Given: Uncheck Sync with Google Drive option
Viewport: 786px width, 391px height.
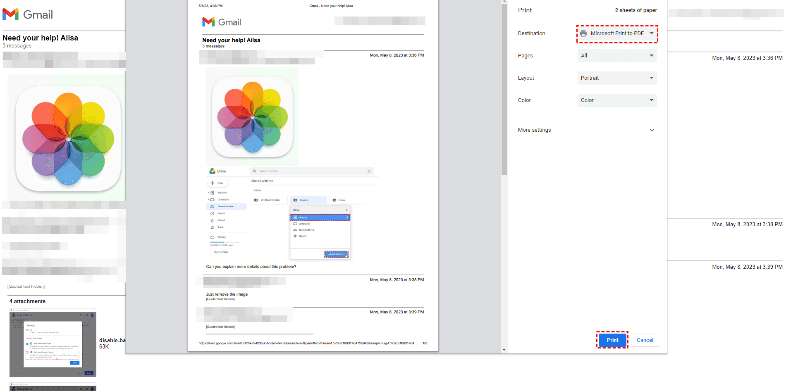Looking at the screenshot, I should pos(27,344).
